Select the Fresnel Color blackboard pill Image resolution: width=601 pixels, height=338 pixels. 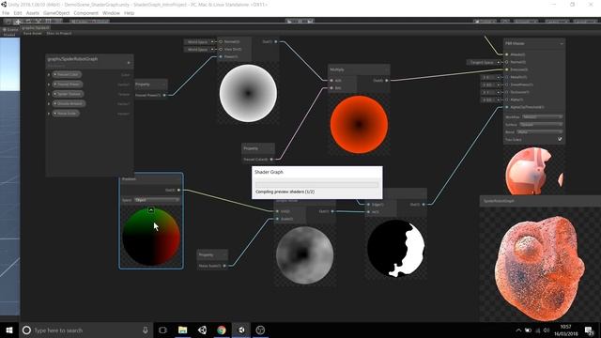(x=67, y=75)
